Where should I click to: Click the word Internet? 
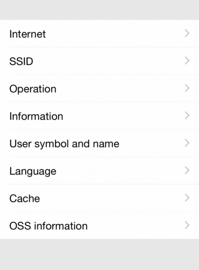27,34
